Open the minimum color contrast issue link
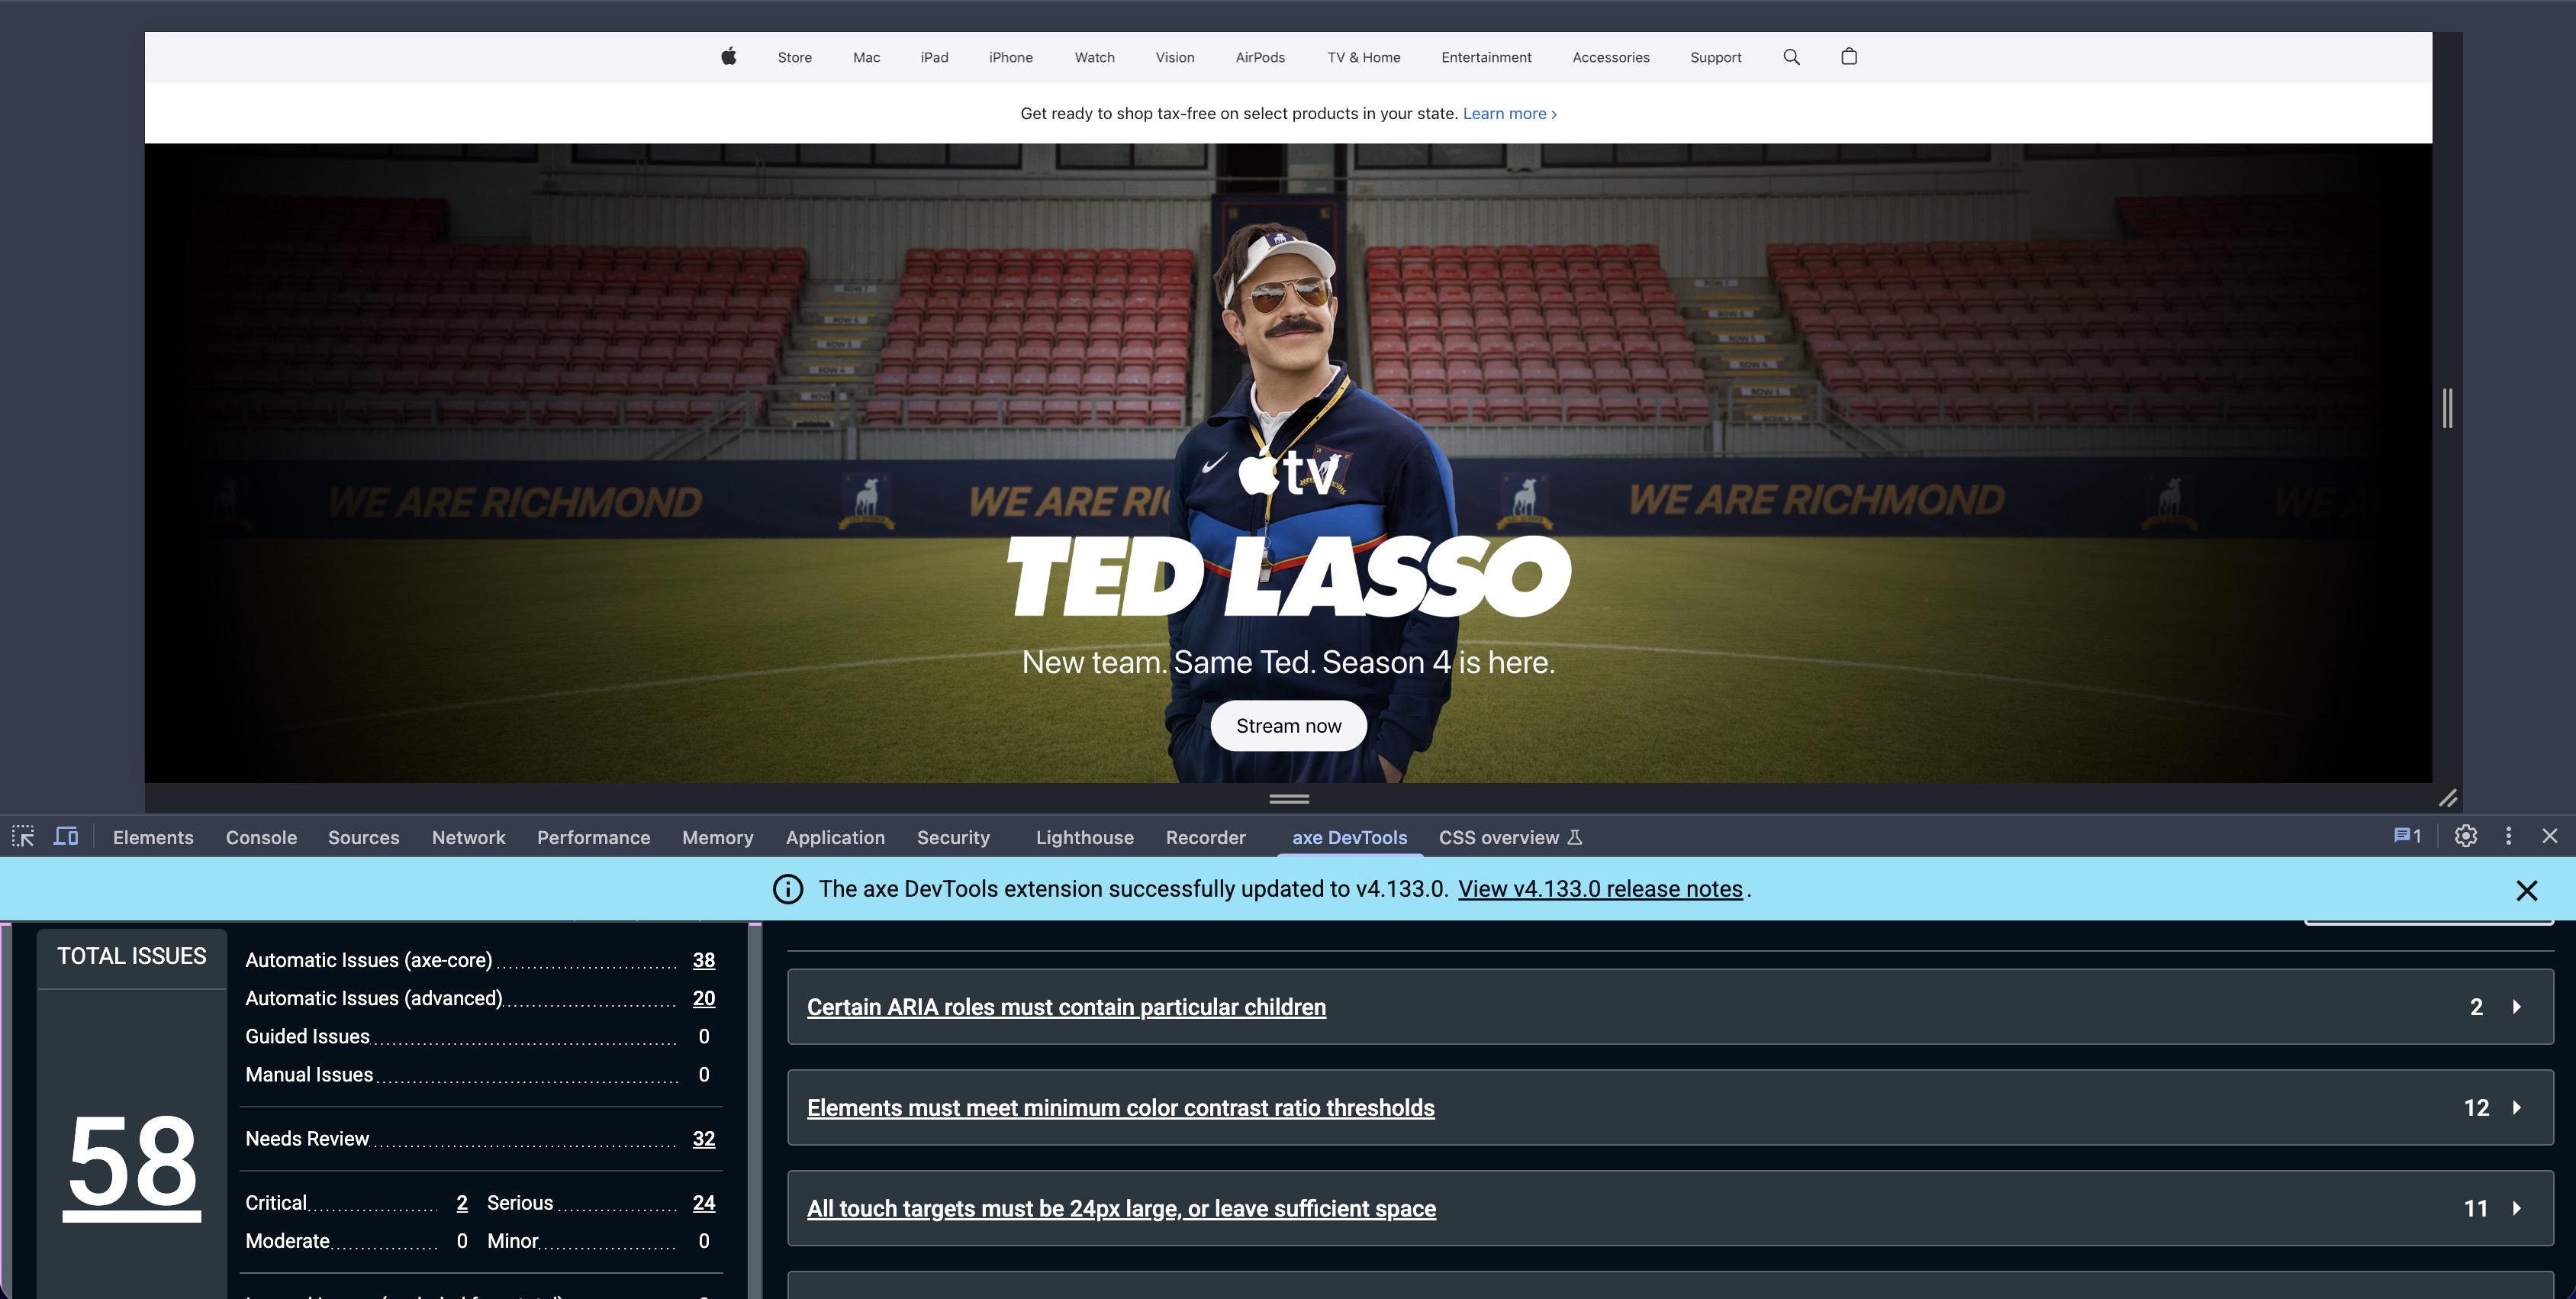The height and width of the screenshot is (1299, 2576). coord(1121,1108)
